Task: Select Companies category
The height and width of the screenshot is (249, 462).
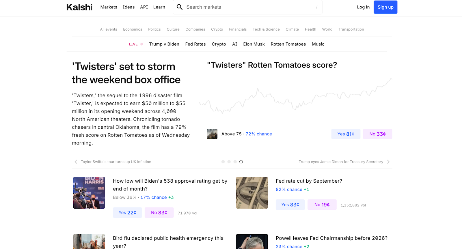Action: (x=195, y=29)
